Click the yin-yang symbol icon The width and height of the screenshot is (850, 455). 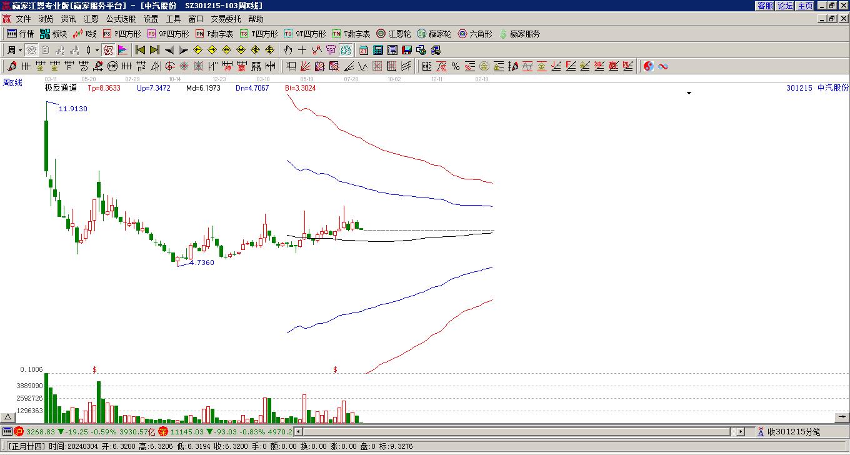tap(649, 66)
